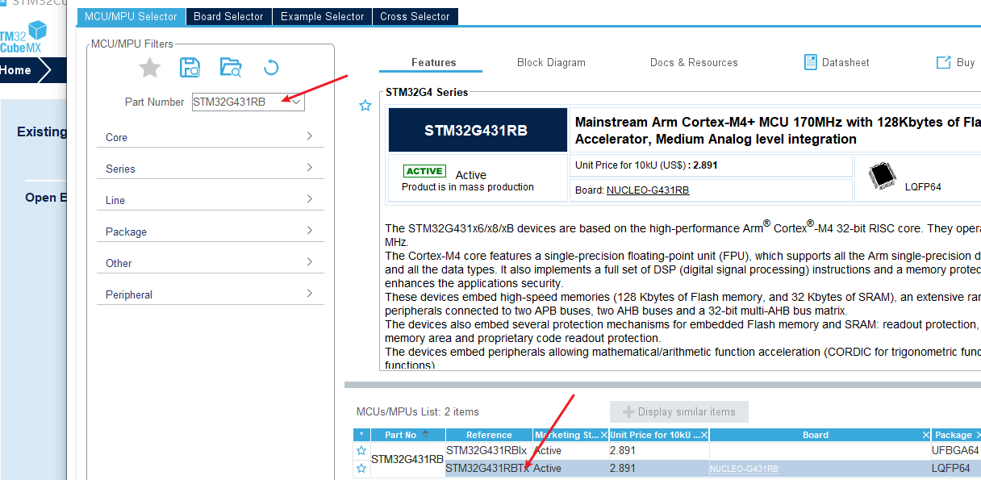The height and width of the screenshot is (480, 981).
Task: Expand the Other filter section
Action: tap(209, 263)
